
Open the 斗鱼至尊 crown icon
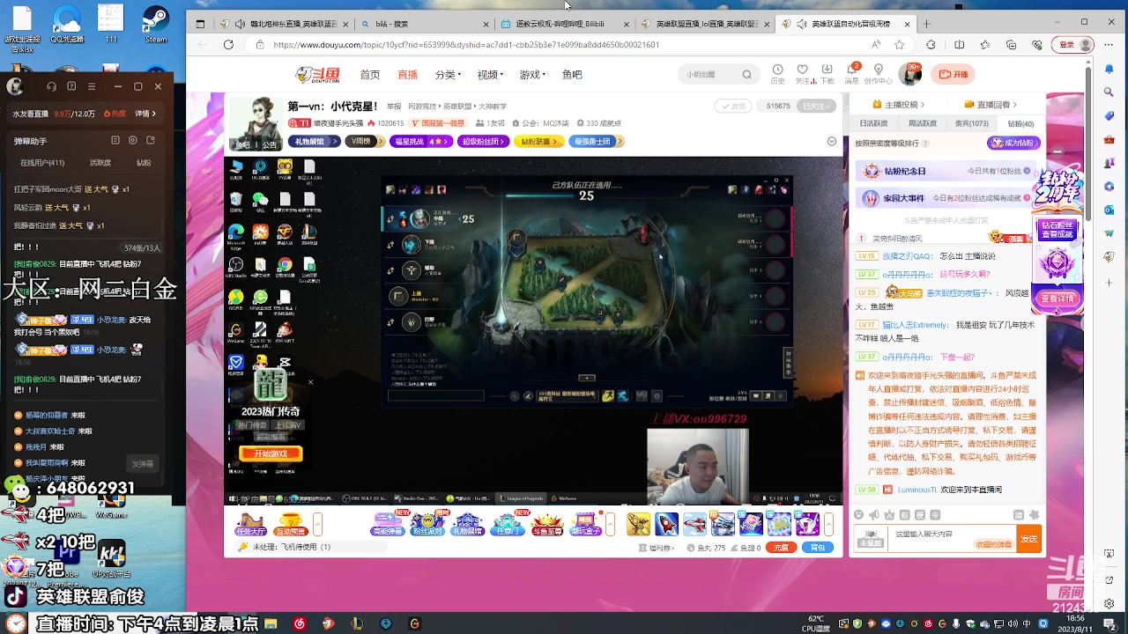[546, 525]
